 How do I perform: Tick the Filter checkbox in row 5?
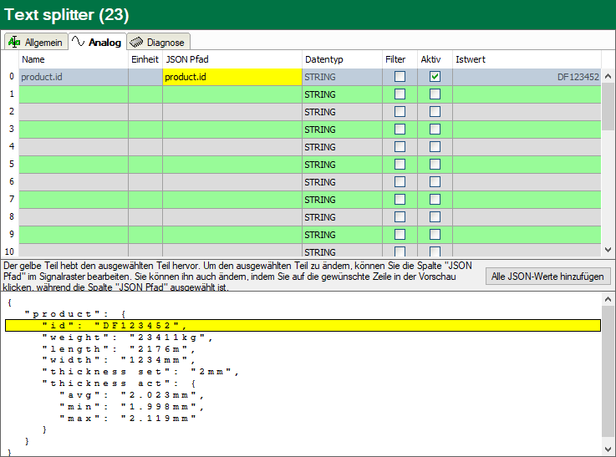coord(400,165)
